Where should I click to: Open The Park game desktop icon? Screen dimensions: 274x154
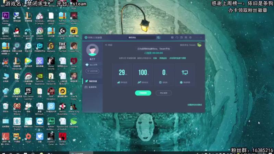[x=62, y=47]
